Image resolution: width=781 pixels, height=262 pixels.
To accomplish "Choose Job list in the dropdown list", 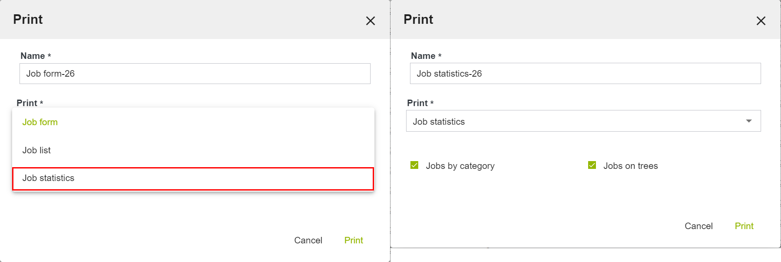I will click(x=36, y=150).
